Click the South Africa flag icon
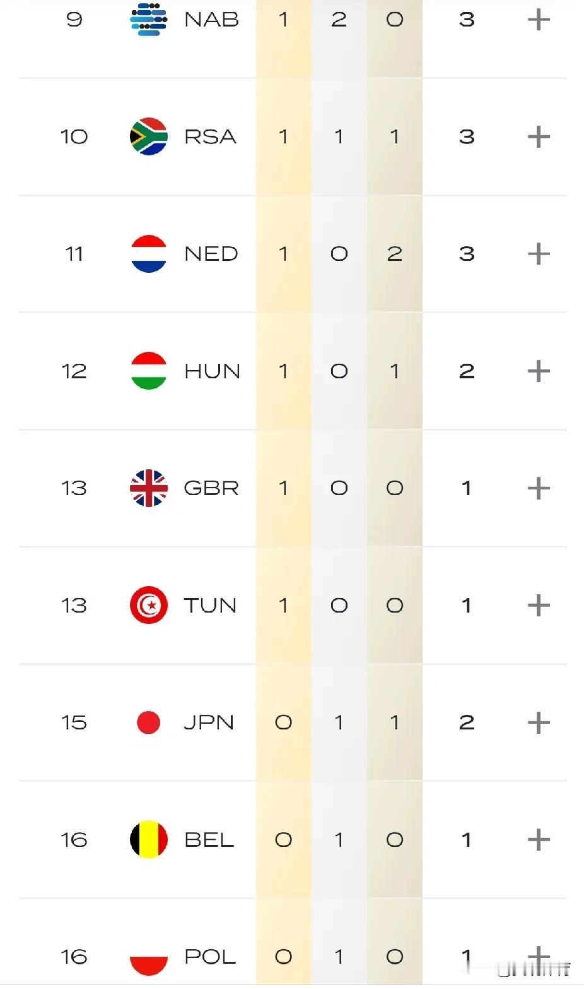 point(149,136)
